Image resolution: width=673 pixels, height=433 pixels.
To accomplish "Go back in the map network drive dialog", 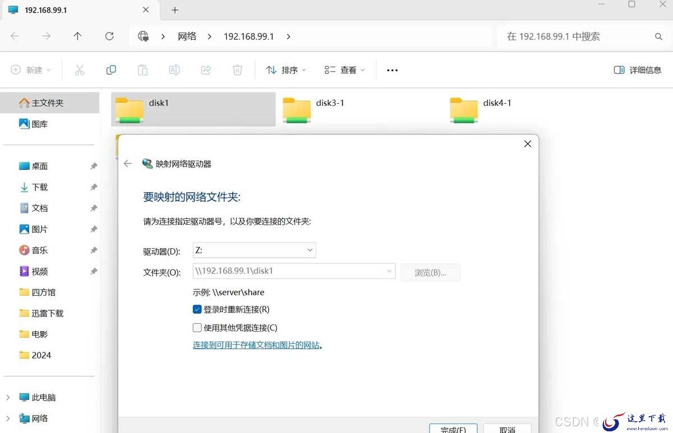I will tap(128, 164).
